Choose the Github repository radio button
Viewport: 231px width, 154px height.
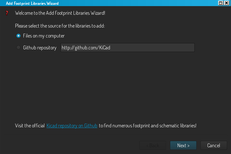19,47
